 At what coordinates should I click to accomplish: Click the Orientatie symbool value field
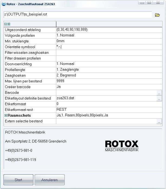tap(109, 47)
